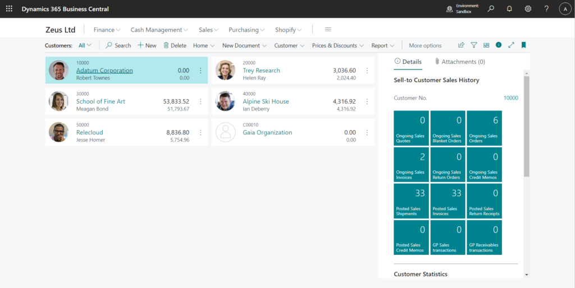575x288 pixels.
Task: Click School of Fine Art balance 53,833.52
Action: pos(176,101)
